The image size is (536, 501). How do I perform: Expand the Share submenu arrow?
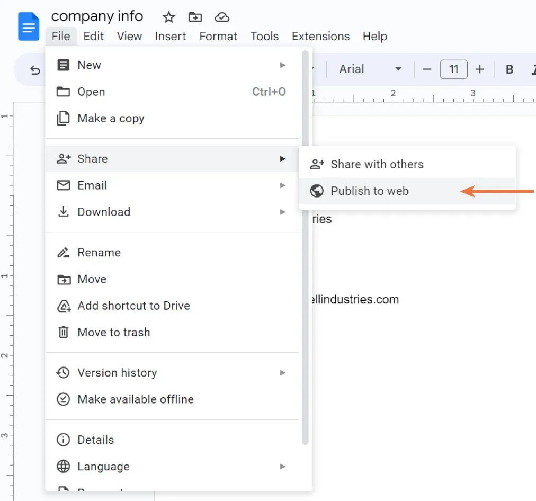(x=283, y=158)
